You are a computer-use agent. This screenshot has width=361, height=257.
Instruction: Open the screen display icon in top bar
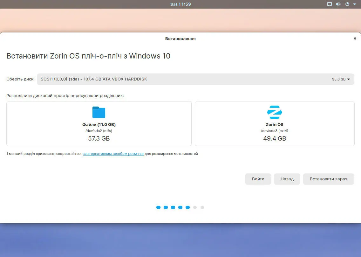tap(330, 4)
